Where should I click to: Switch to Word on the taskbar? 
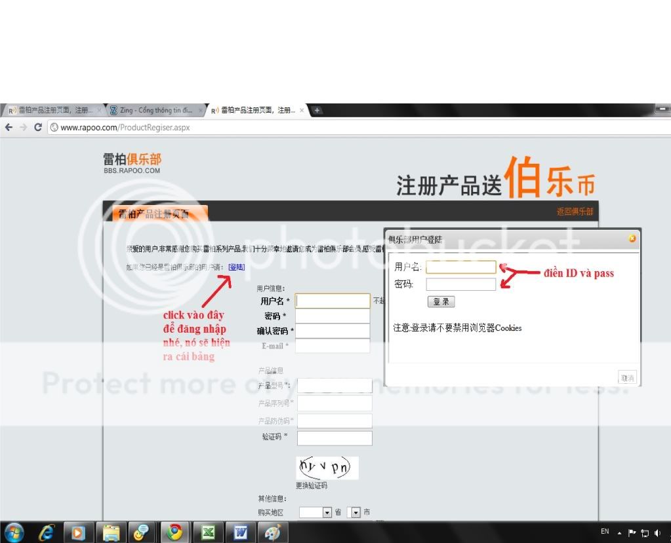coord(241,533)
